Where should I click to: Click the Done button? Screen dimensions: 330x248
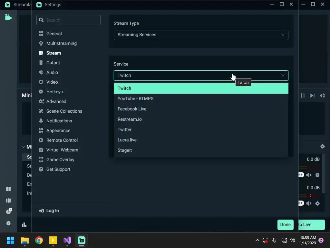[x=286, y=225]
